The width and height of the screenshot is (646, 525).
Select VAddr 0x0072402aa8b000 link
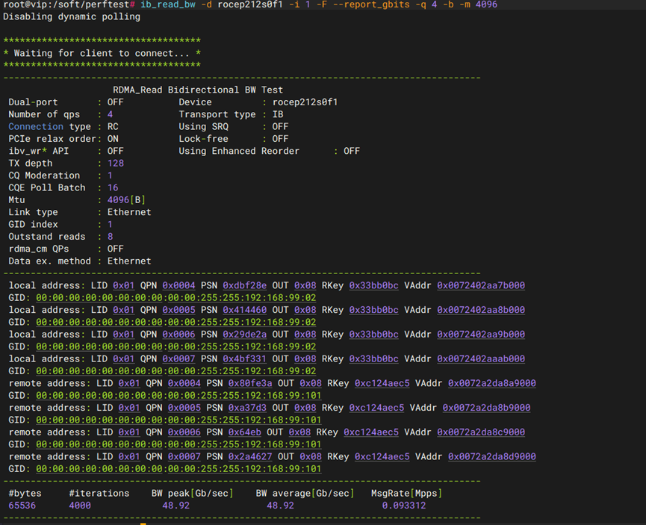pos(480,310)
